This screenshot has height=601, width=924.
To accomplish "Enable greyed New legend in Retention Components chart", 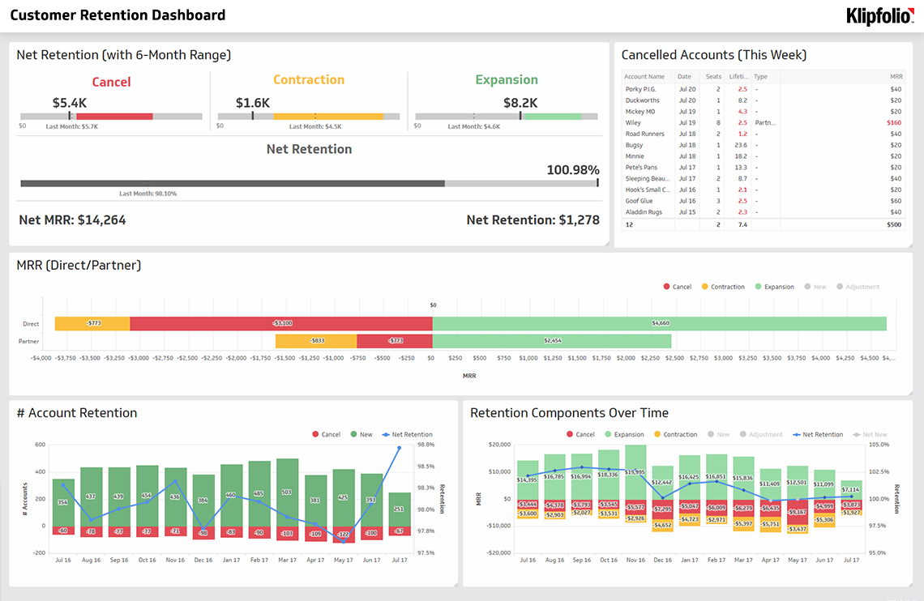I will pyautogui.click(x=718, y=434).
